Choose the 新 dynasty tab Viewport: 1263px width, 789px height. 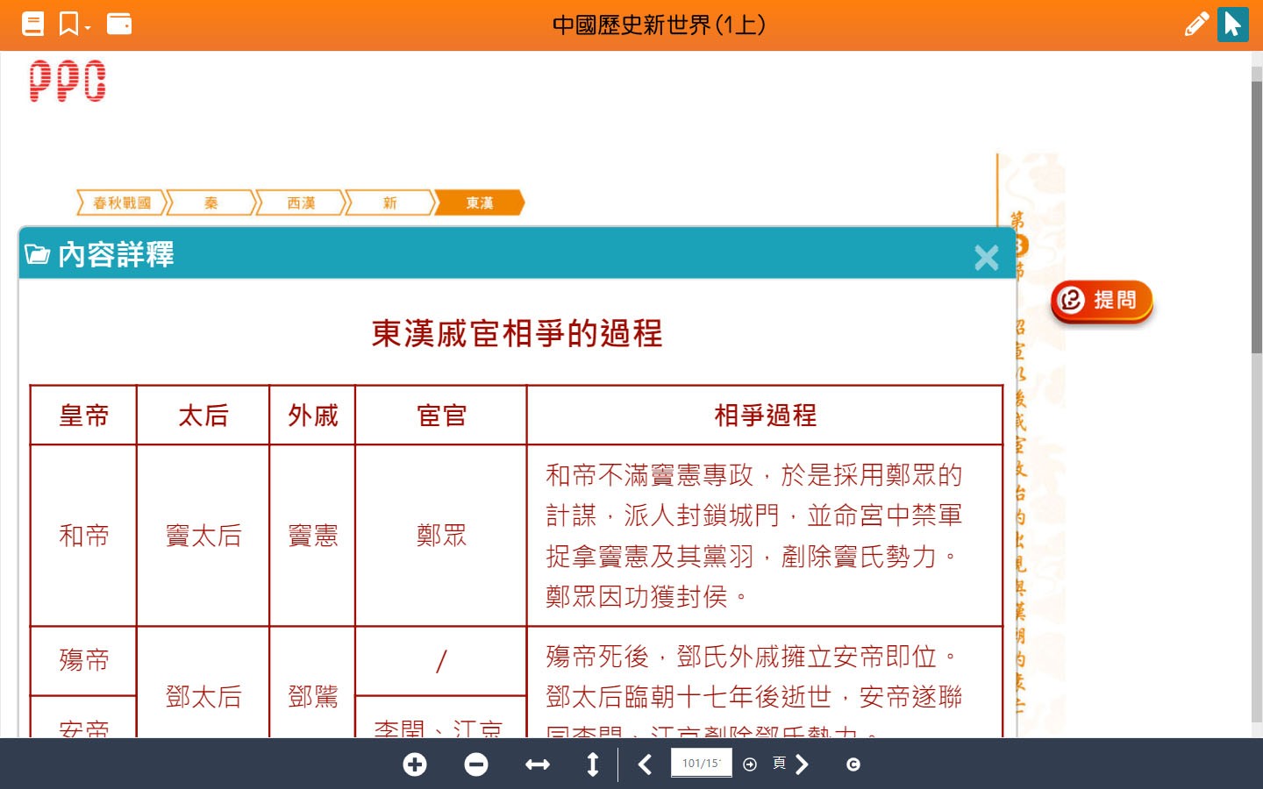(x=390, y=203)
